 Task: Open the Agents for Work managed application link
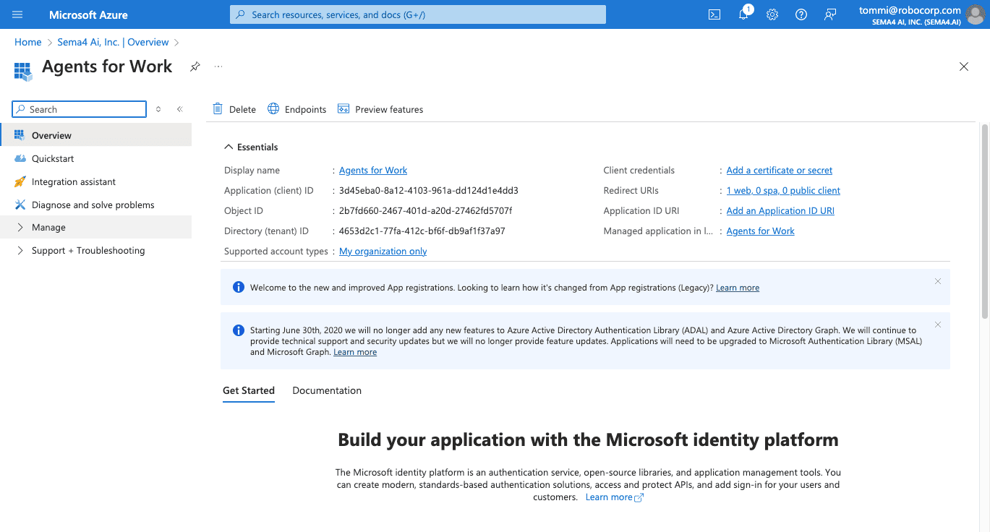click(760, 231)
